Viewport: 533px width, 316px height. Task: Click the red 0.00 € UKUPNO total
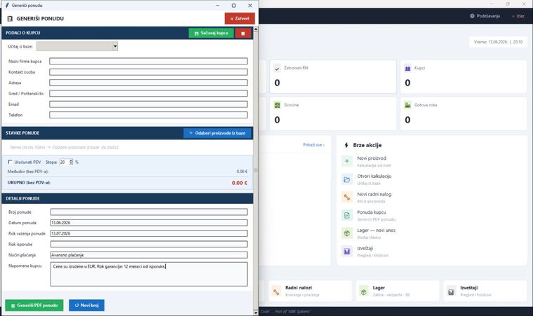(239, 183)
